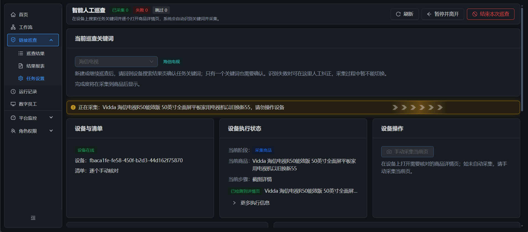The image size is (528, 232).
Task: Click the 已检测到详情页 tag
Action: click(x=245, y=191)
